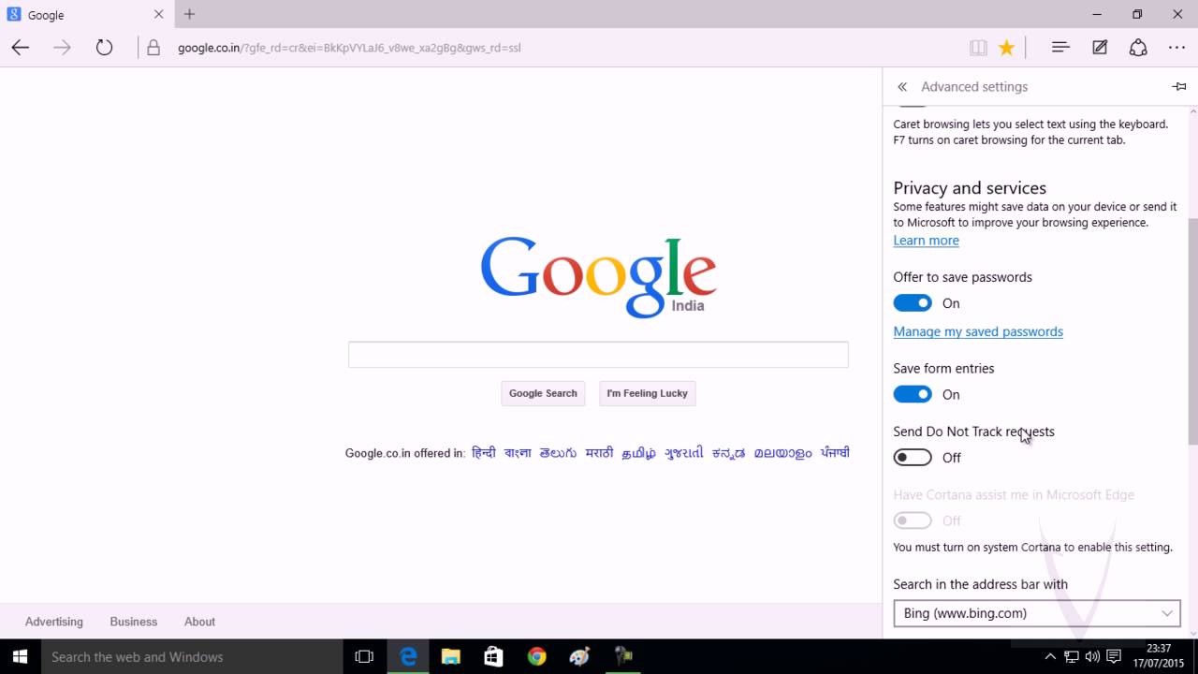Open the Hub three-lines icon

[x=1060, y=48]
